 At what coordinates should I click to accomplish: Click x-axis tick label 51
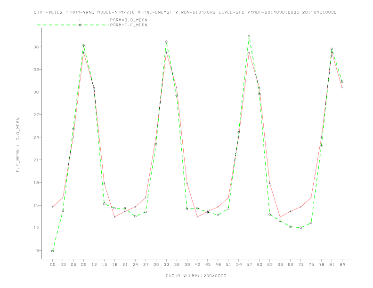coord(228,264)
